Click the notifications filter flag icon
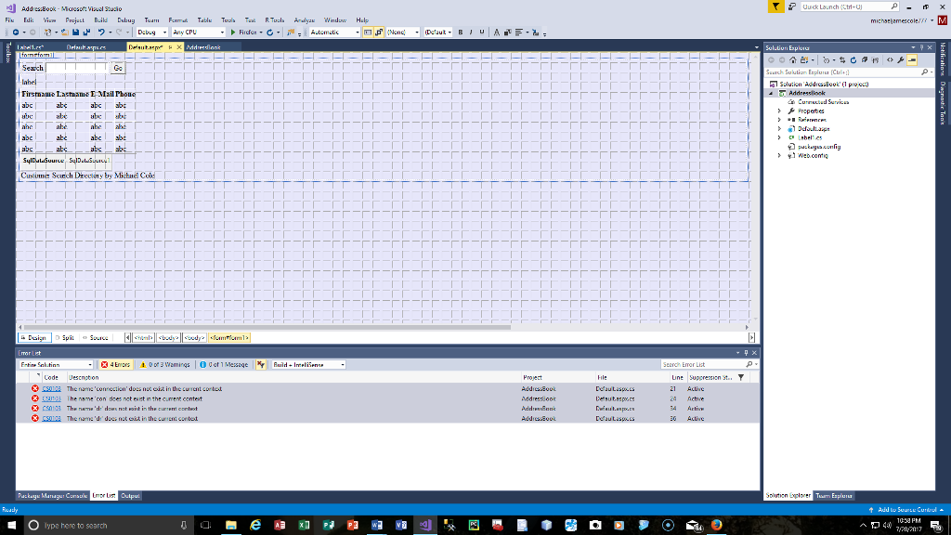 point(777,7)
